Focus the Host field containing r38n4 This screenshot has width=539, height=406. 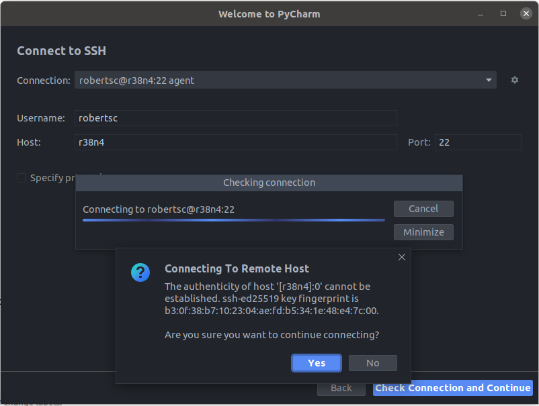[x=235, y=142]
